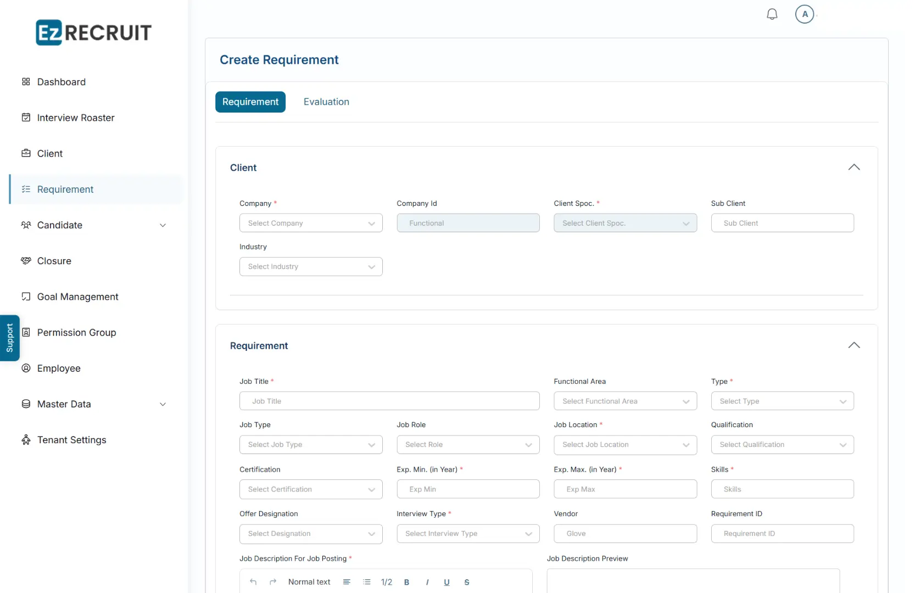Click the Requirement ID input field

pos(783,534)
